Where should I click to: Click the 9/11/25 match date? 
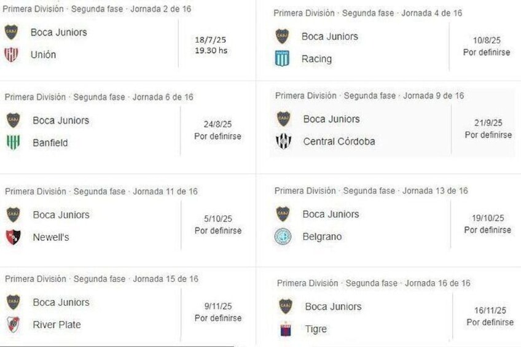click(x=218, y=305)
